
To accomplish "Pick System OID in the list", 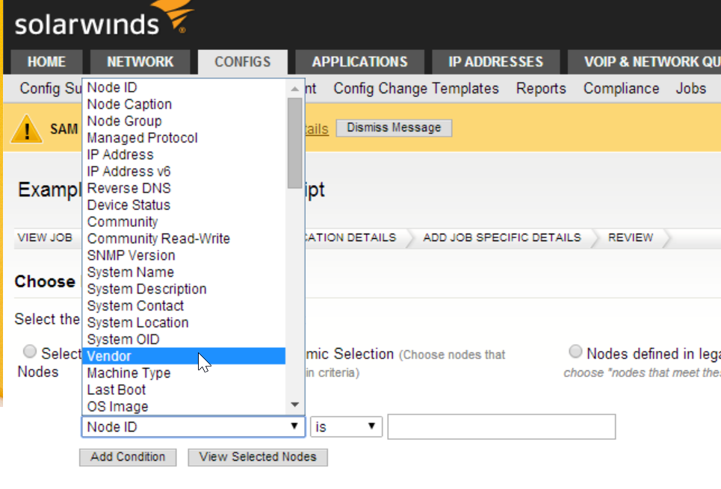I will [184, 339].
